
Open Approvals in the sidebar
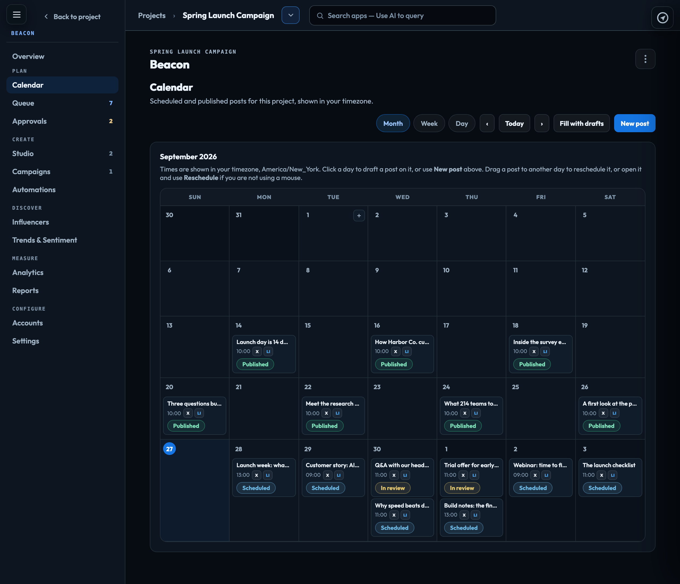62,121
